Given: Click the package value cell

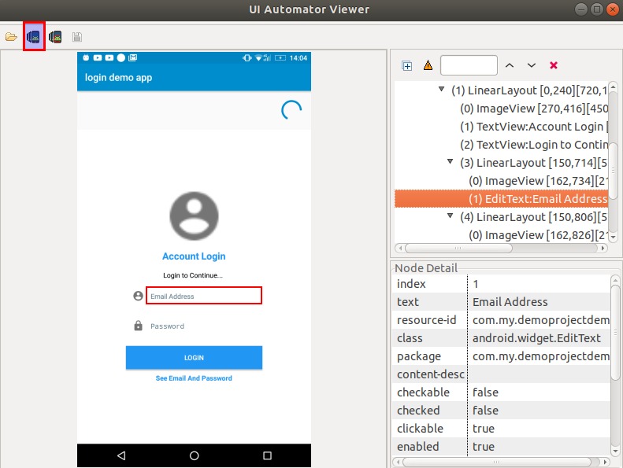Looking at the screenshot, I should (x=540, y=356).
